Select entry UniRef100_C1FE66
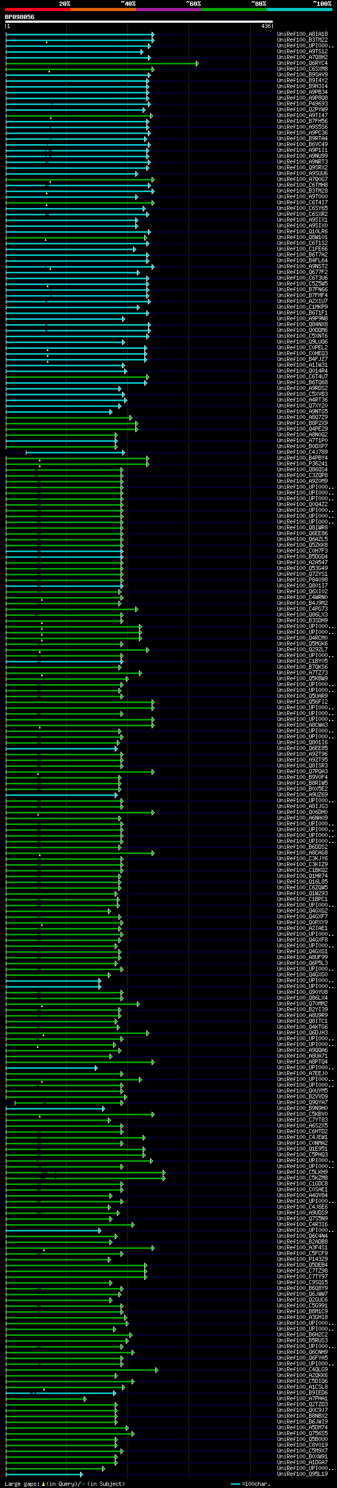This screenshot has width=337, height=1488. (302, 249)
